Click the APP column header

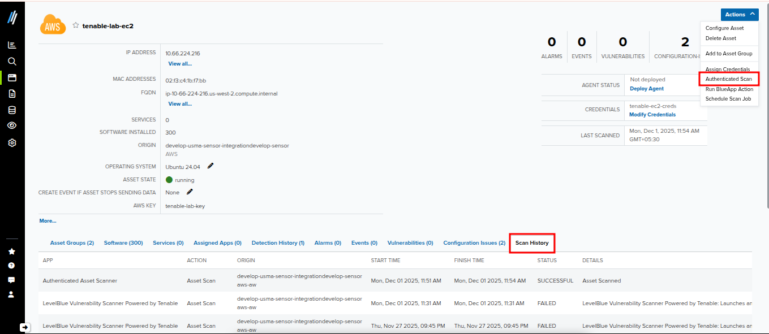[48, 261]
